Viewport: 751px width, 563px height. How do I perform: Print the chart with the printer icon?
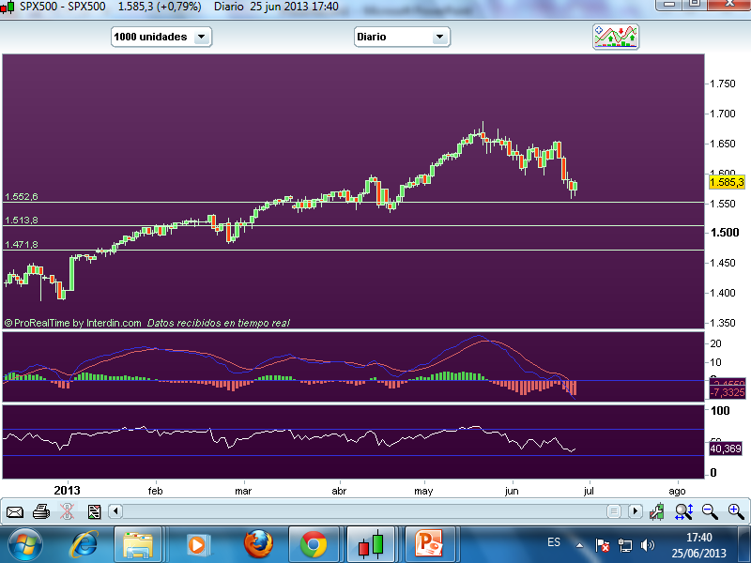41,511
